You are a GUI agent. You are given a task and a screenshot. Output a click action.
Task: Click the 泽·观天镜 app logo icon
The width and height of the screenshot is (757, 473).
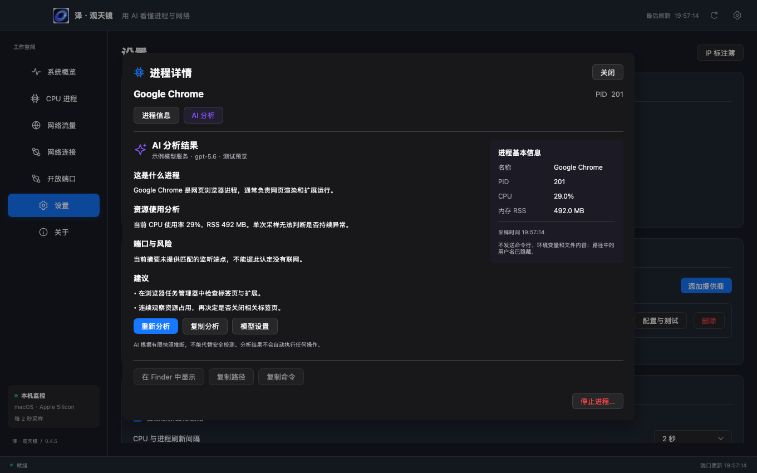(x=61, y=16)
